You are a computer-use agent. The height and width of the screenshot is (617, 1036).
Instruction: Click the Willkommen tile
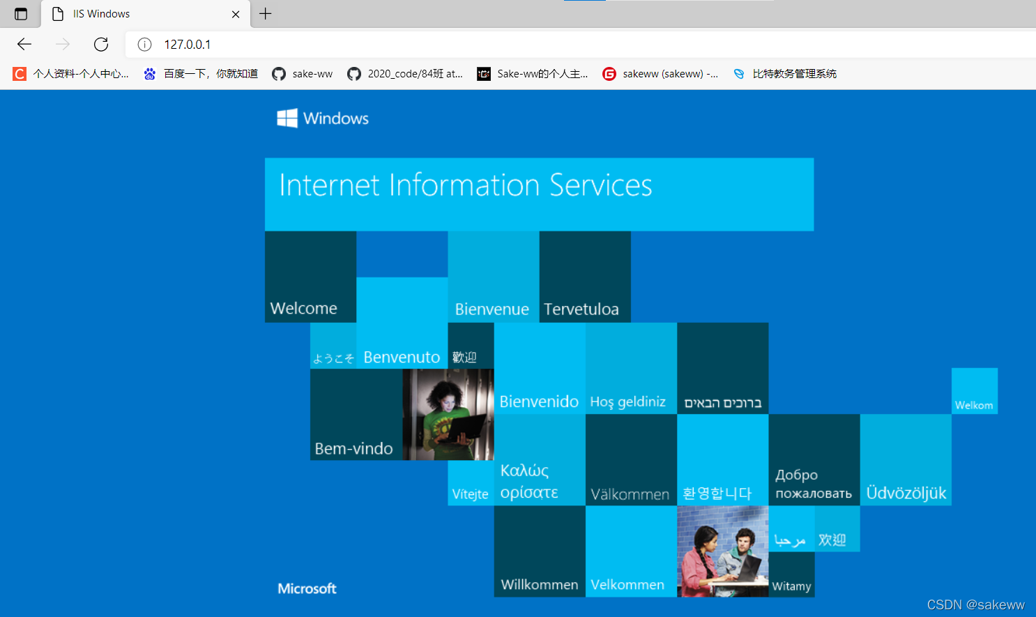540,551
